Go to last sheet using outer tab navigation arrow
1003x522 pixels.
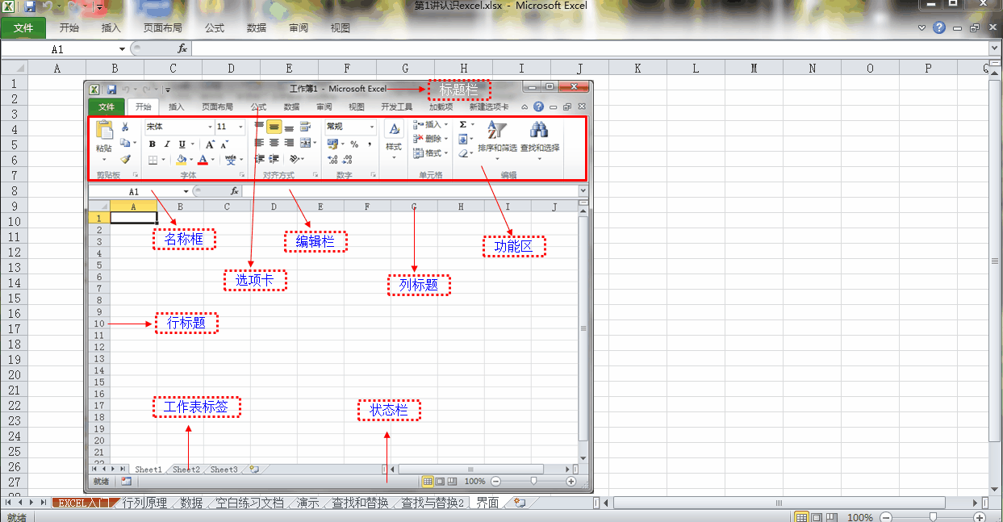pos(43,503)
